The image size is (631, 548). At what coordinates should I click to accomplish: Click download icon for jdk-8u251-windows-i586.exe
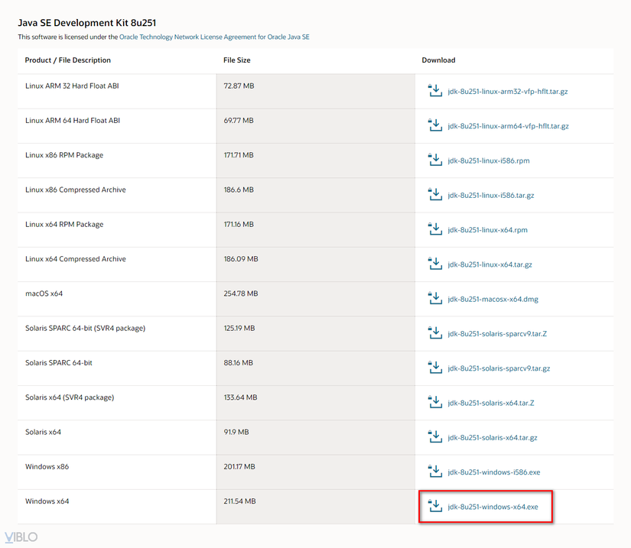434,472
